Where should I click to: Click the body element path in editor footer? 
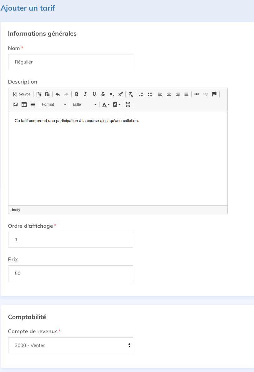(x=16, y=209)
